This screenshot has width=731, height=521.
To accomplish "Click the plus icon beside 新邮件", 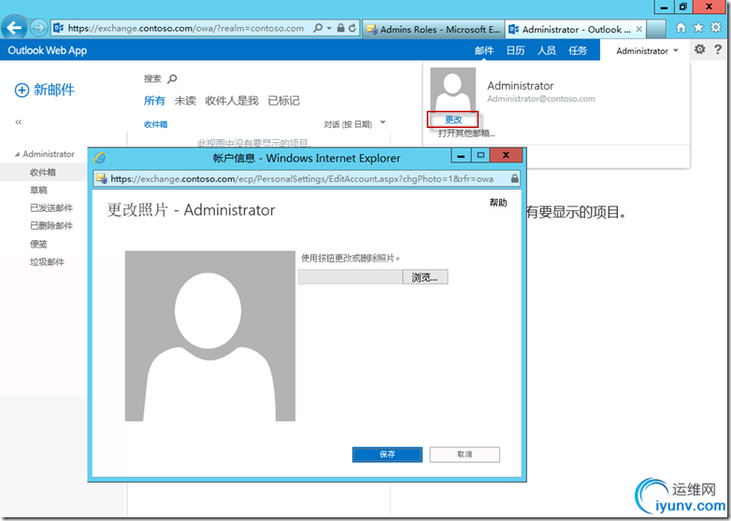I will (21, 90).
